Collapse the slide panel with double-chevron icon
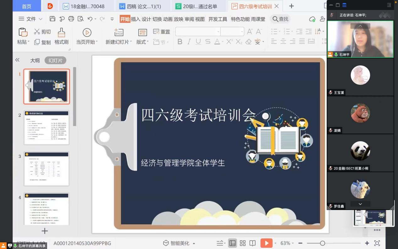 [x=17, y=60]
